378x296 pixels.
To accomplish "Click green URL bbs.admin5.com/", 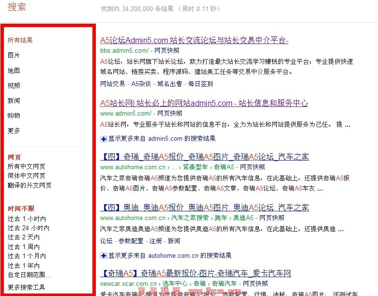I will click(x=124, y=51).
